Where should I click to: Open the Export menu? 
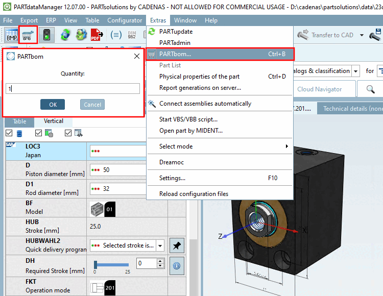29,20
